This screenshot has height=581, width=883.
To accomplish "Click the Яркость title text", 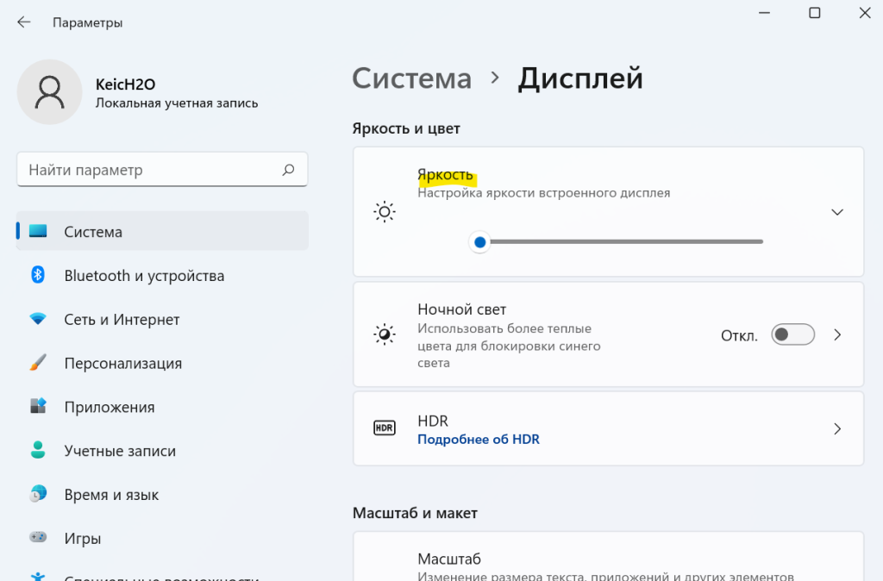I will [x=446, y=175].
